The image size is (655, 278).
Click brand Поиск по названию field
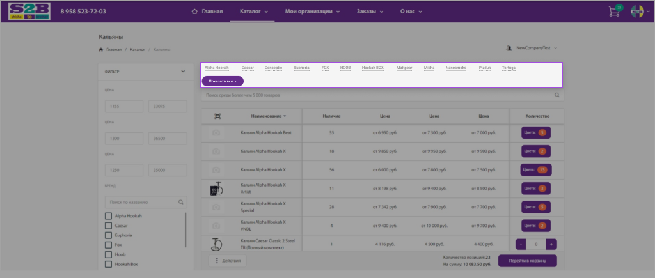[146, 202]
